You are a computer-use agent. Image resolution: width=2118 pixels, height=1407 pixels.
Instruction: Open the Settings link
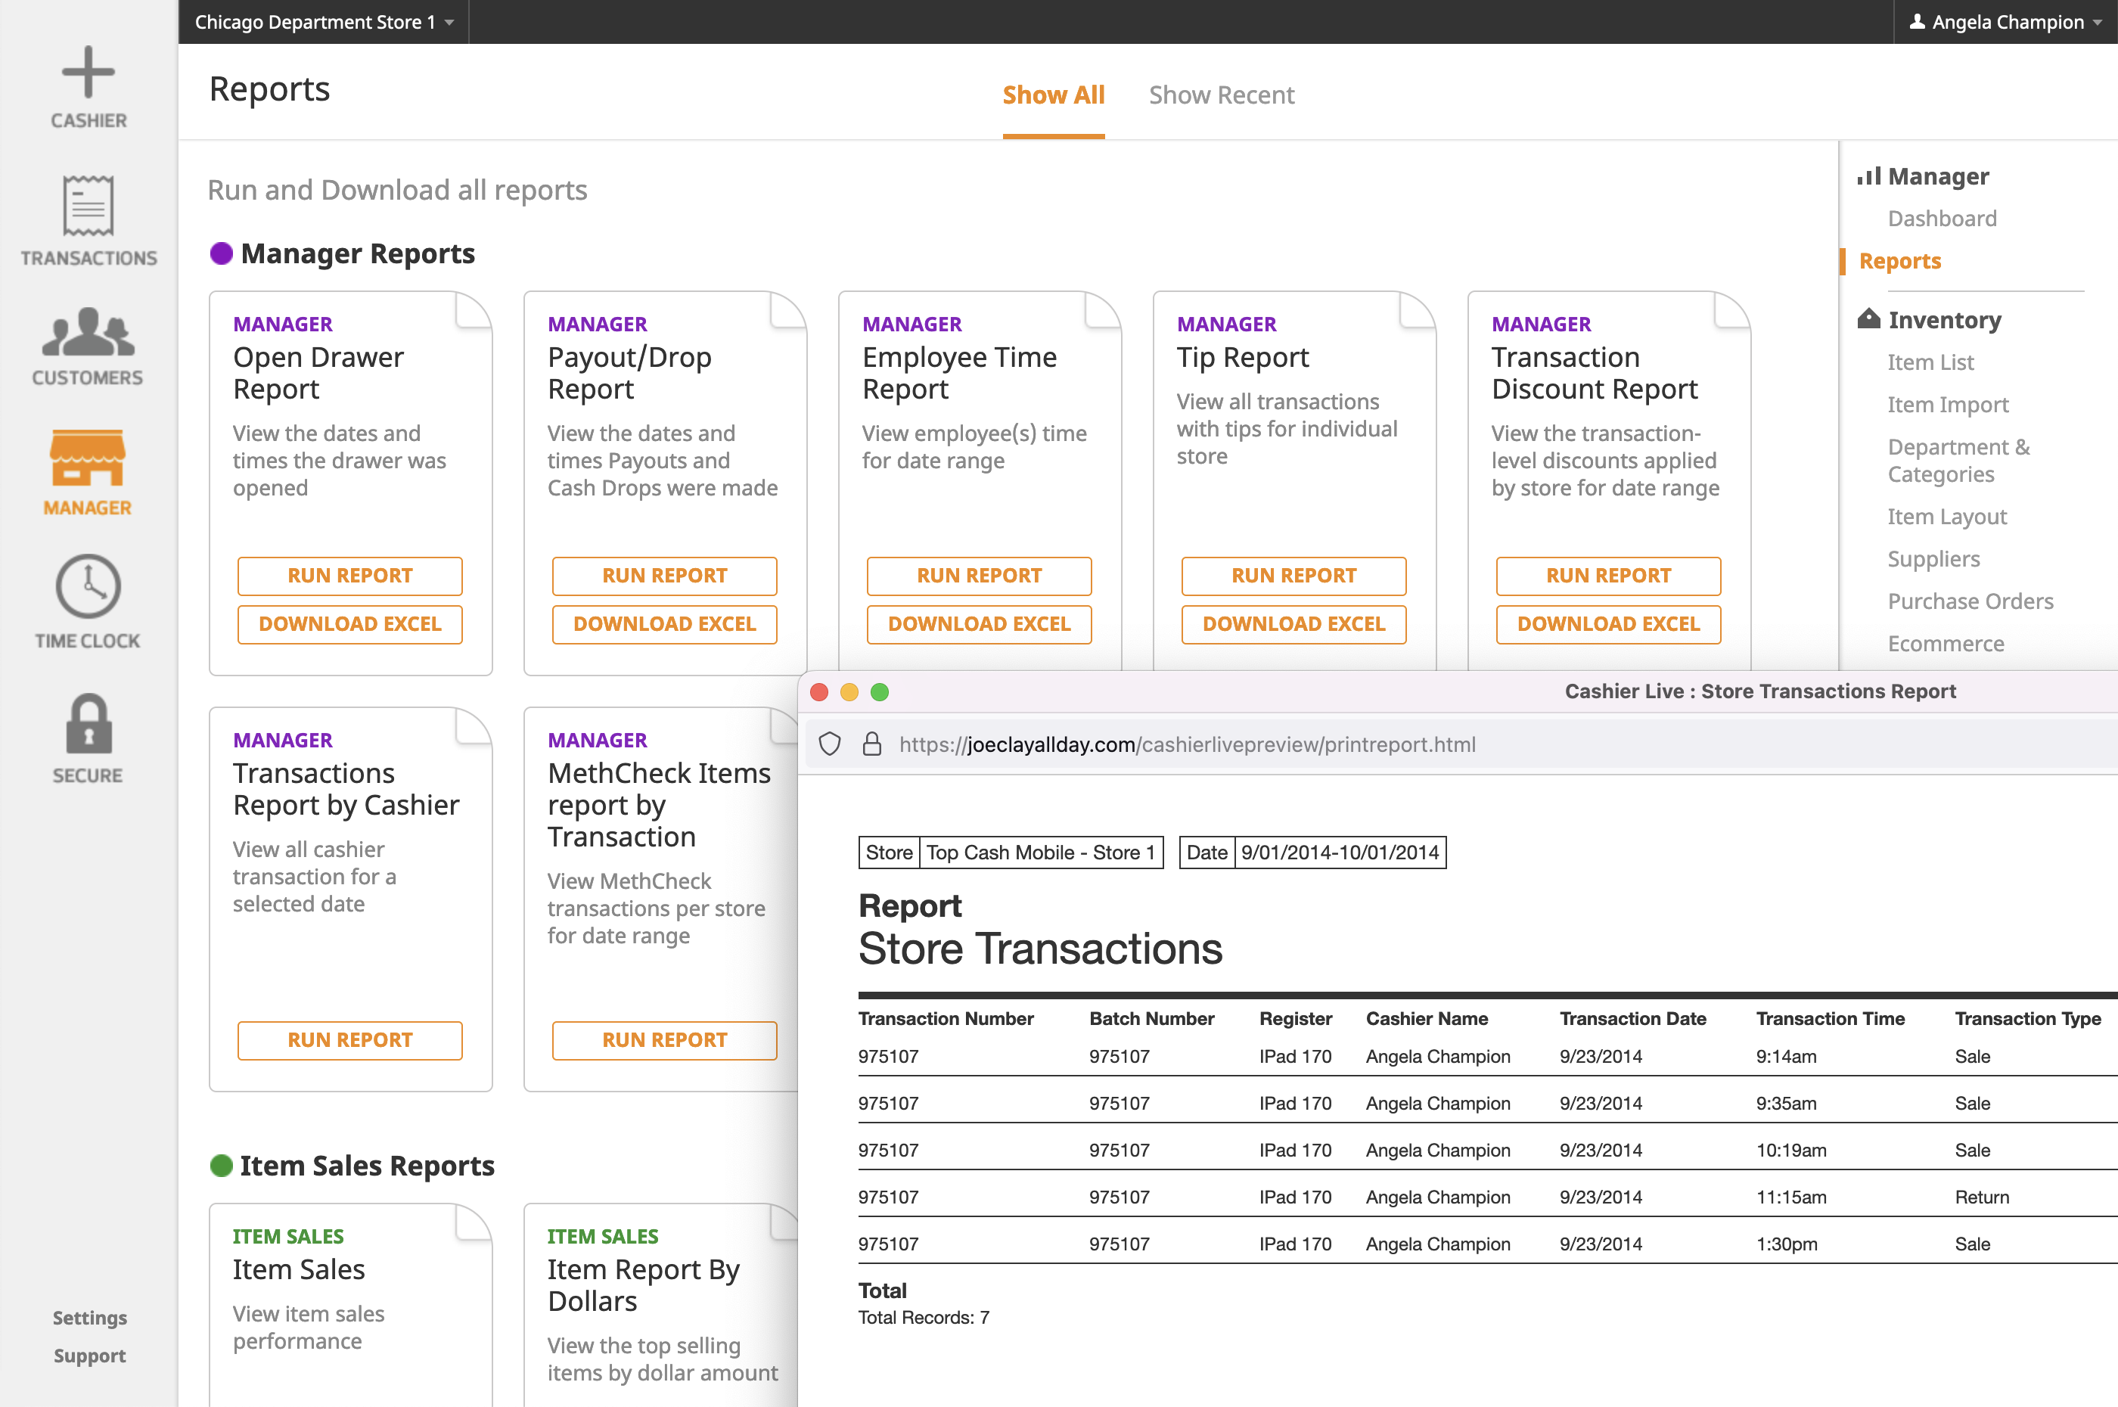(89, 1317)
